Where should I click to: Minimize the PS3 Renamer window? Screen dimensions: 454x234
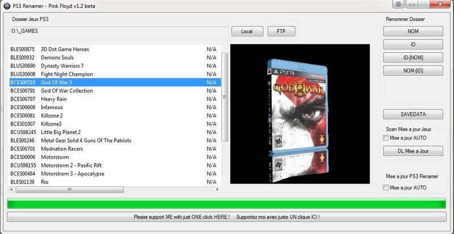(412, 4)
